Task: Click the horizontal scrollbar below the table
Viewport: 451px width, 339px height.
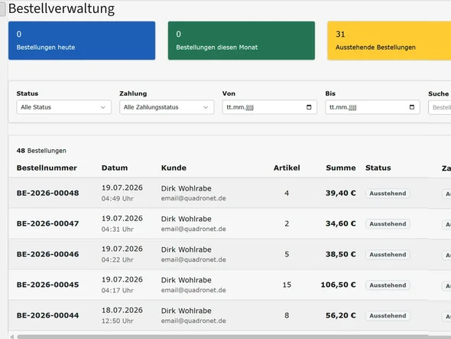Action: pyautogui.click(x=234, y=337)
